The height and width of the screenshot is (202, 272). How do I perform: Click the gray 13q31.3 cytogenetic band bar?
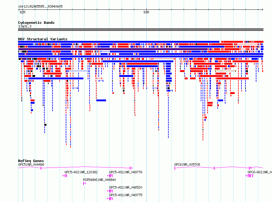pyautogui.click(x=141, y=30)
